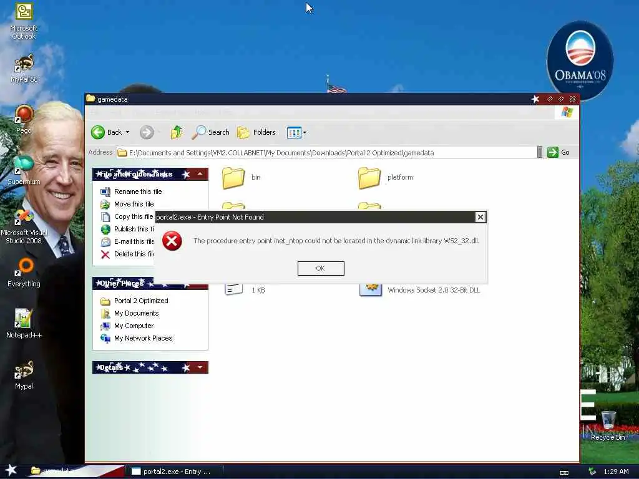Click OK in the Entry Point Not Found dialog
639x479 pixels.
[x=321, y=268]
